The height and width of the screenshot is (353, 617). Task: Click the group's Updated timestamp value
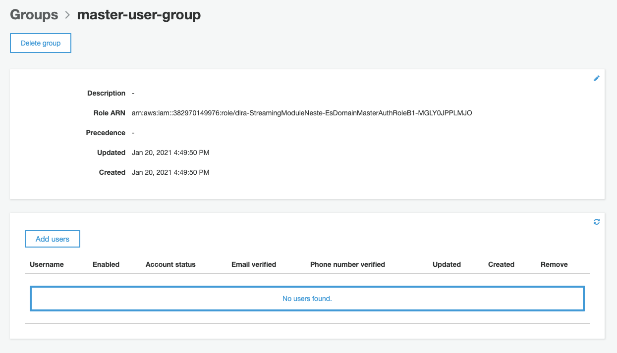(x=170, y=152)
